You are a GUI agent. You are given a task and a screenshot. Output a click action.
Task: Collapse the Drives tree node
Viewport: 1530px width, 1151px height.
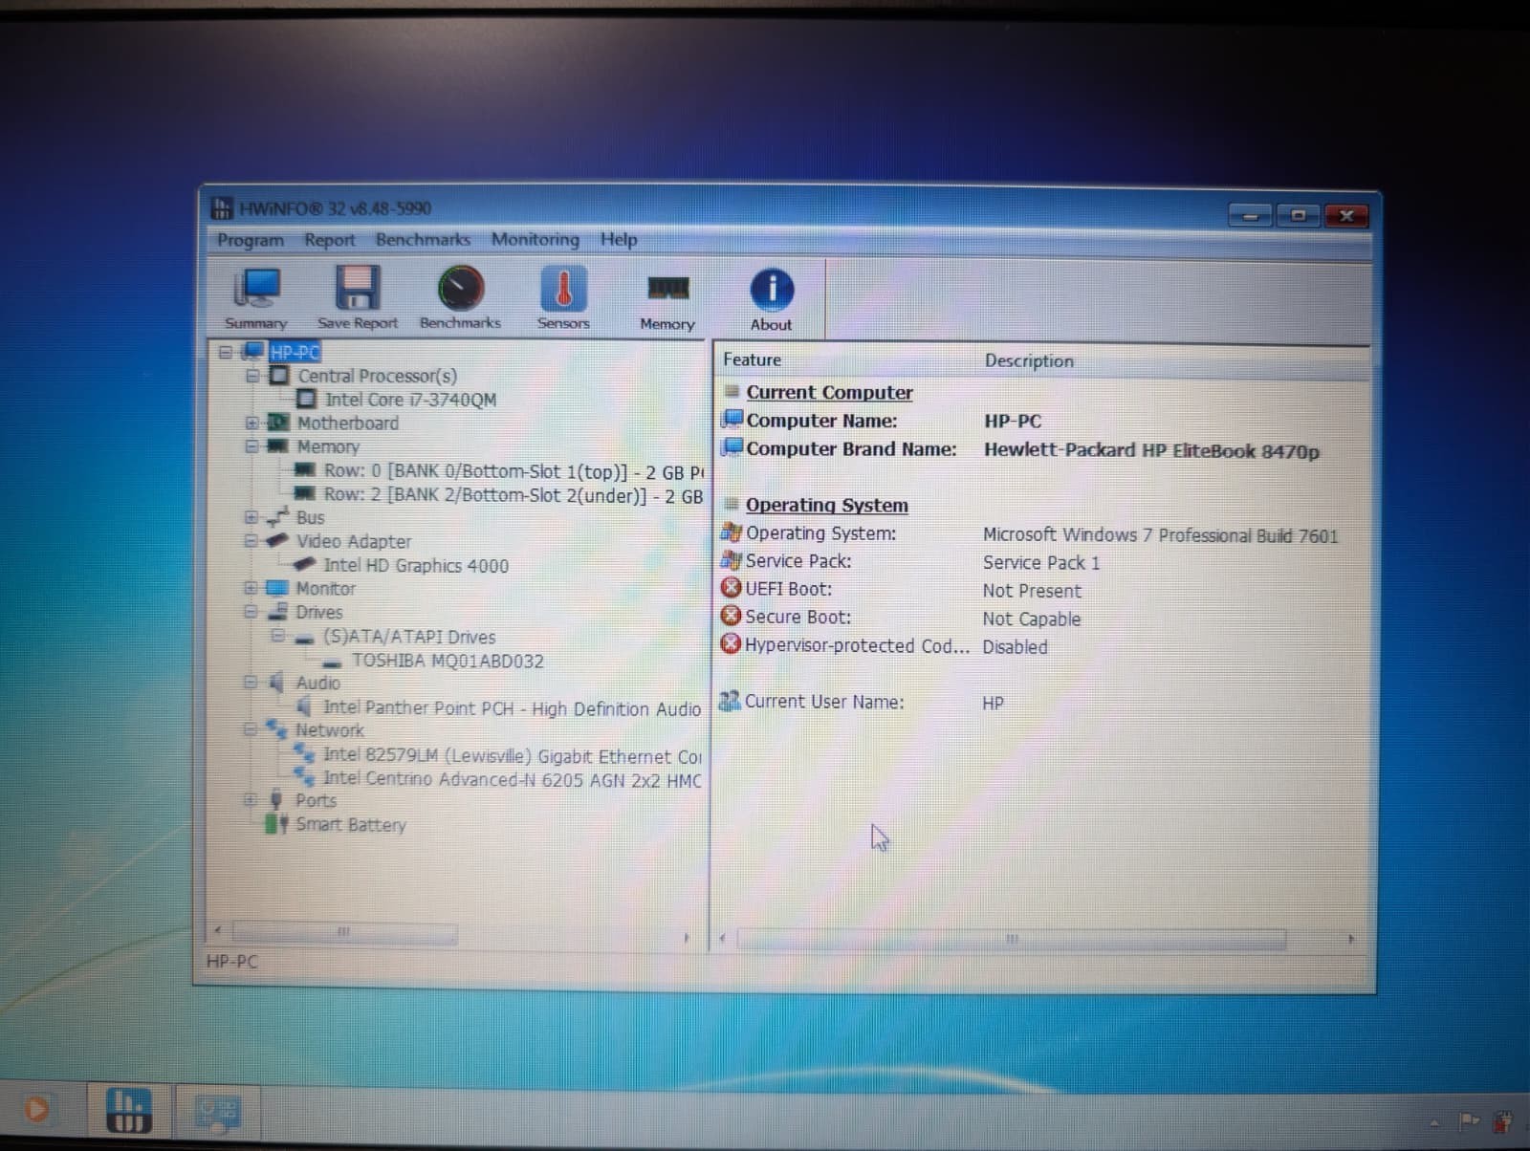(251, 612)
